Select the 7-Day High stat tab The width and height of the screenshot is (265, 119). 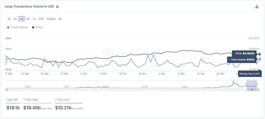tap(31, 100)
